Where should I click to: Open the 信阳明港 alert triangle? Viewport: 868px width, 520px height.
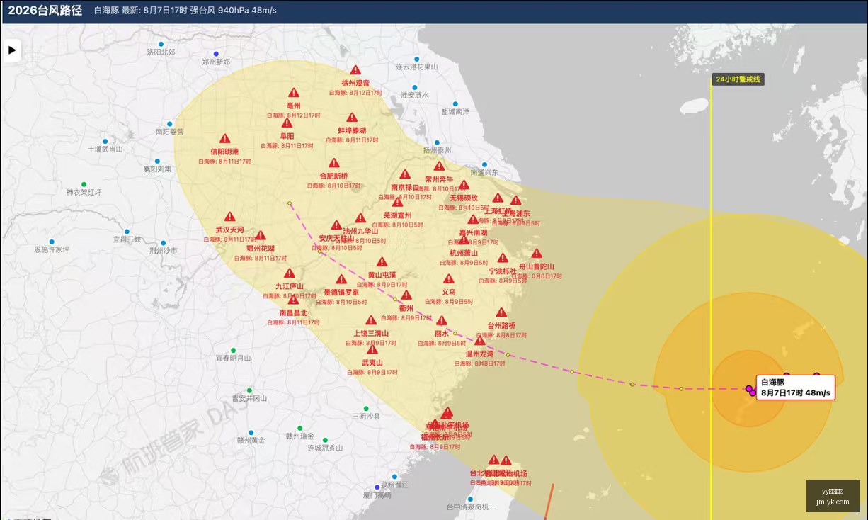tap(225, 139)
